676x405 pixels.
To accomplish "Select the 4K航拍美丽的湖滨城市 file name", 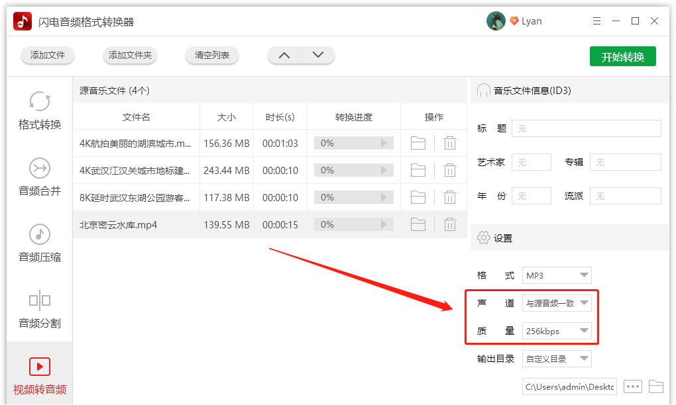I will point(135,144).
